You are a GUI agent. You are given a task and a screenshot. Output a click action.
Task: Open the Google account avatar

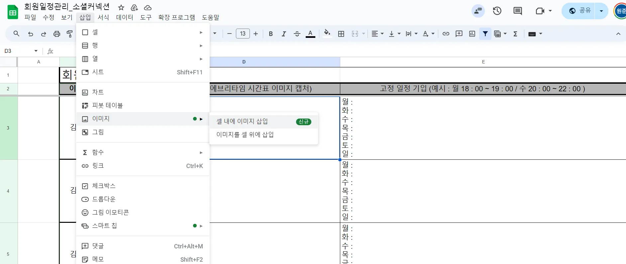[620, 11]
